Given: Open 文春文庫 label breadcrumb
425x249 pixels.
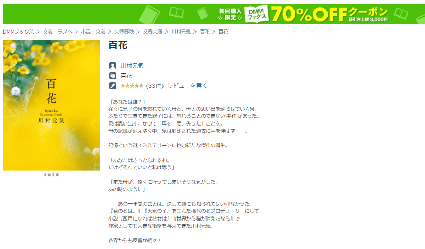Looking at the screenshot, I should tap(153, 32).
